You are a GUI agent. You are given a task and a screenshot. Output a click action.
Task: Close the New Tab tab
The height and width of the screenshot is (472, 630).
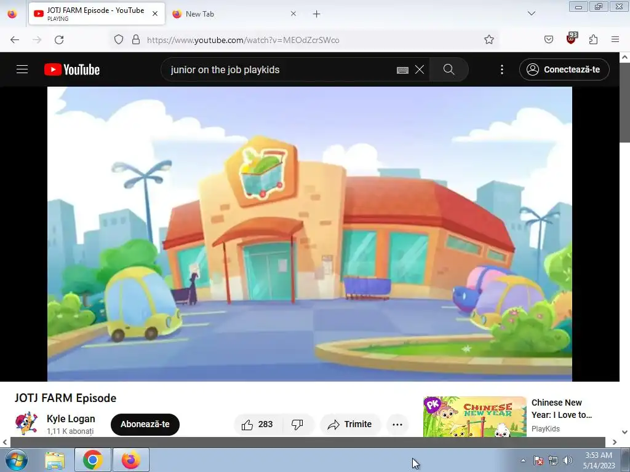click(293, 14)
